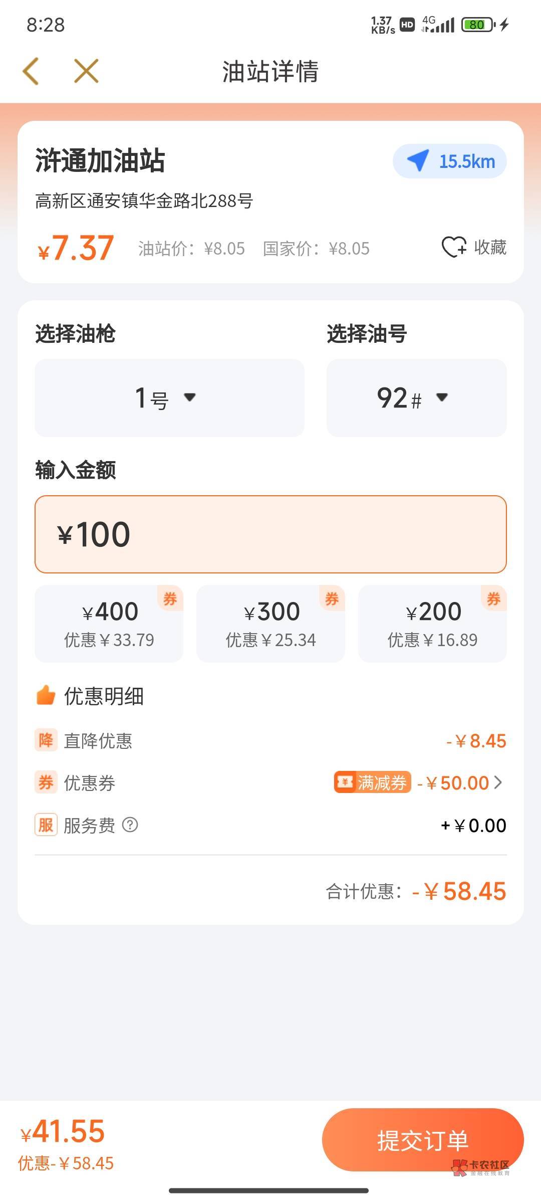Image resolution: width=541 pixels, height=1203 pixels.
Task: Tap the ¥41.55 total price text
Action: (63, 1132)
